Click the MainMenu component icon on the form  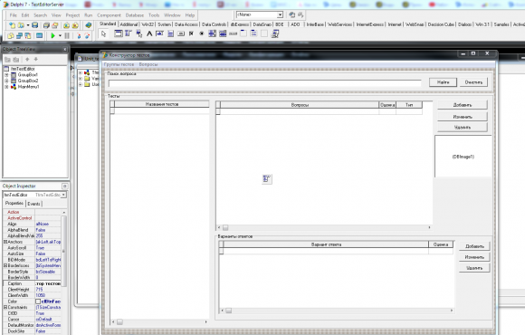coord(266,179)
